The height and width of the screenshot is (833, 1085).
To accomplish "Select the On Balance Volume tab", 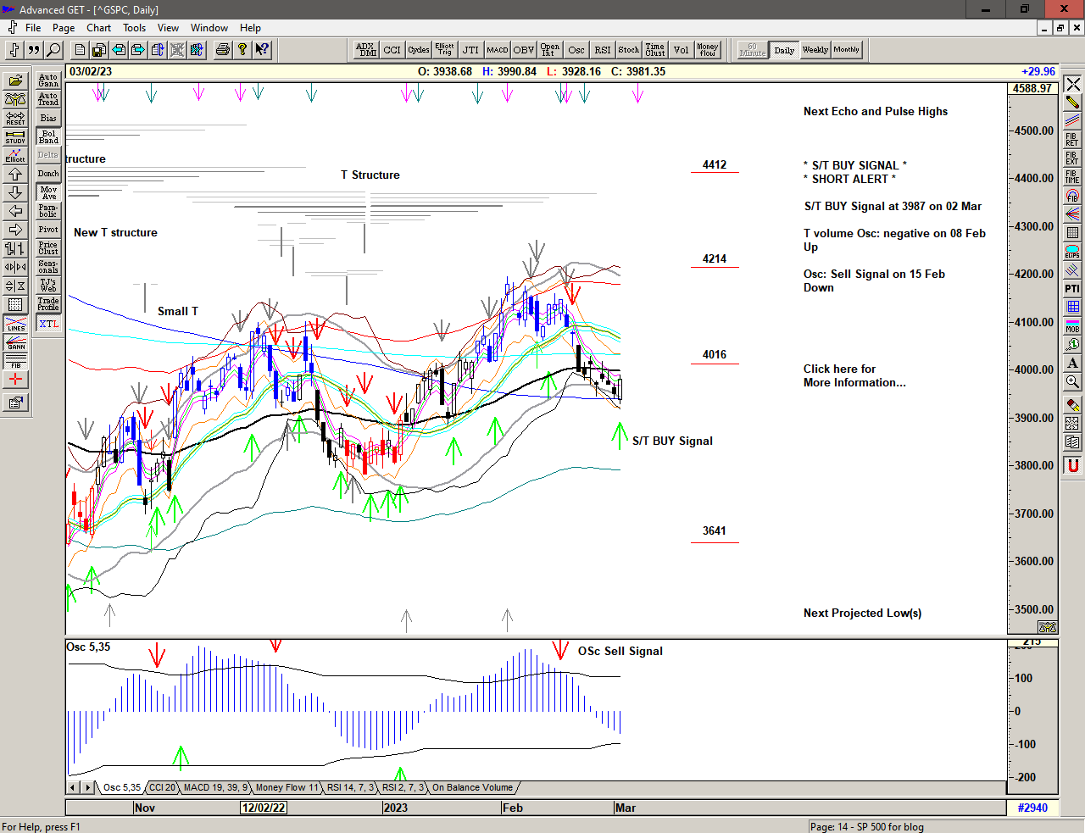I will pos(472,788).
